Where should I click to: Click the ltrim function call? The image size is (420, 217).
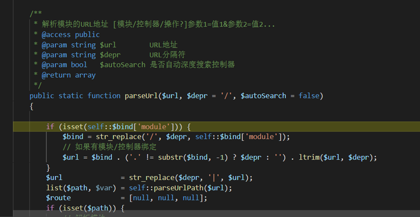tap(309, 157)
